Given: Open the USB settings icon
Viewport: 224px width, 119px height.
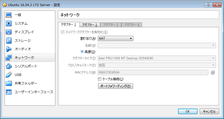Looking at the screenshot, I should (9, 75).
